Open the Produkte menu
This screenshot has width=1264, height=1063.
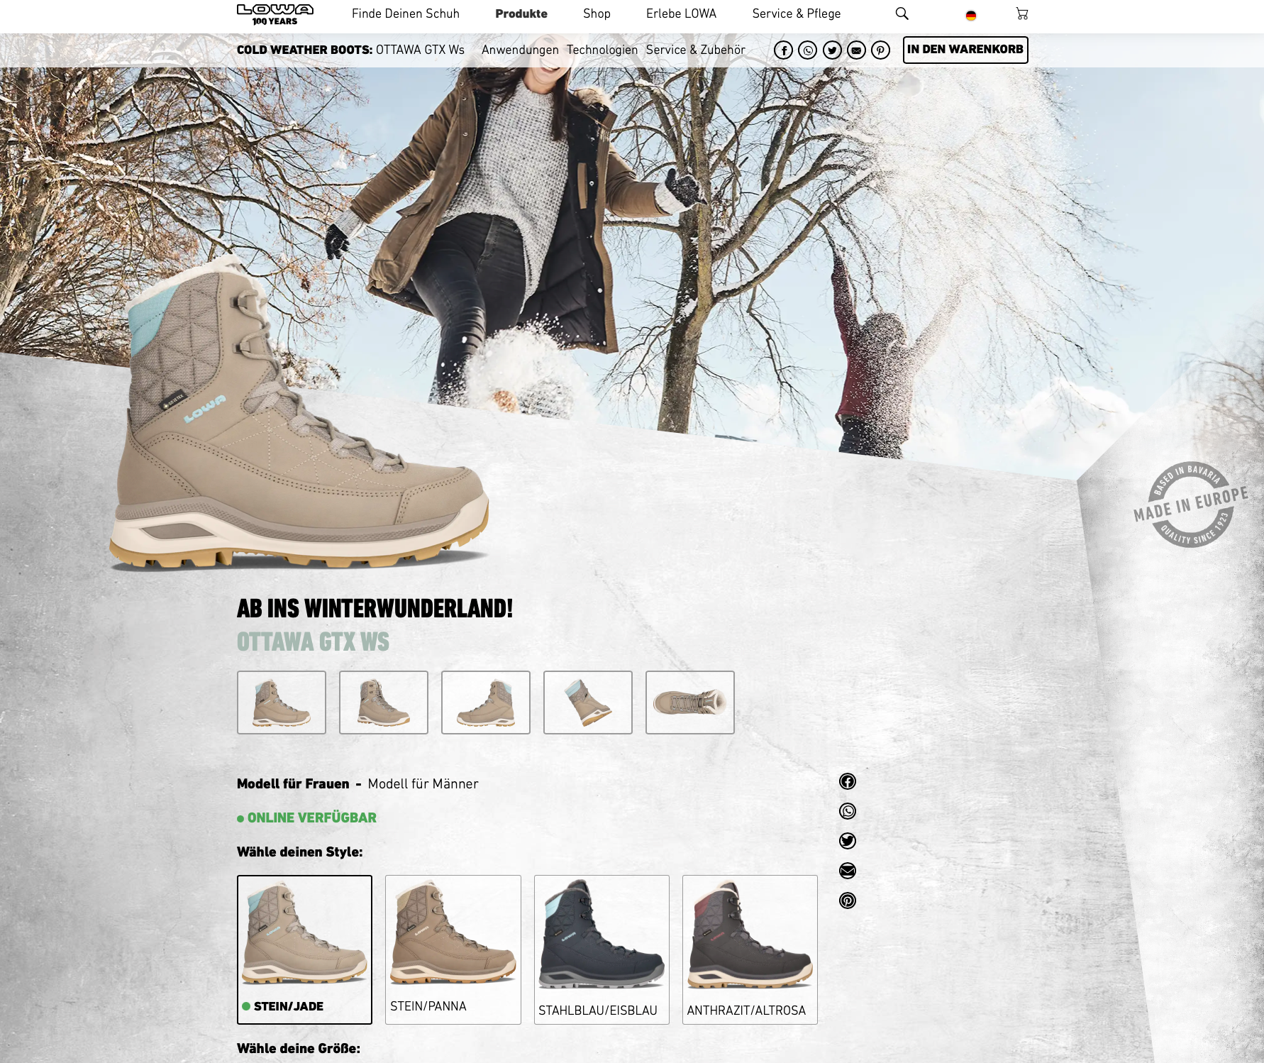[521, 13]
